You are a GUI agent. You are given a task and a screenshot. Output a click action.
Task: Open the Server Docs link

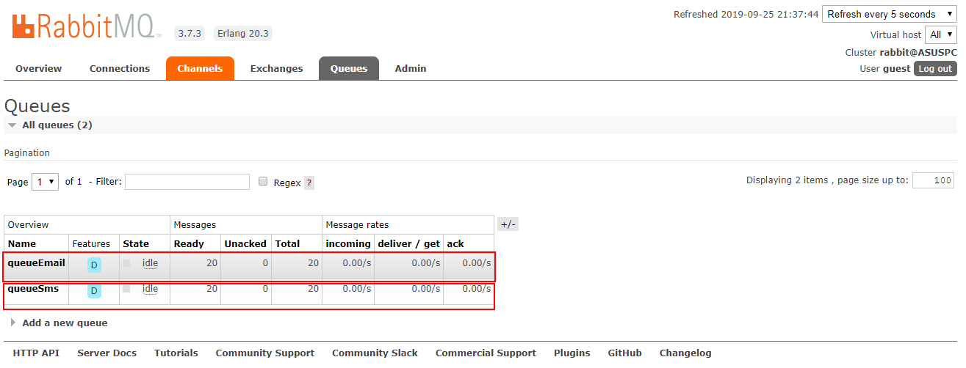pos(107,353)
